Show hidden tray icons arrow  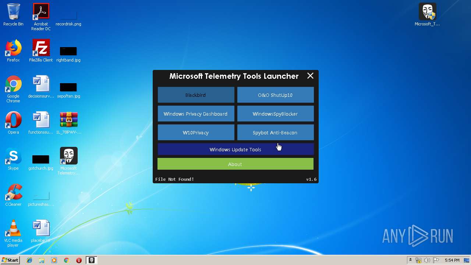point(410,260)
